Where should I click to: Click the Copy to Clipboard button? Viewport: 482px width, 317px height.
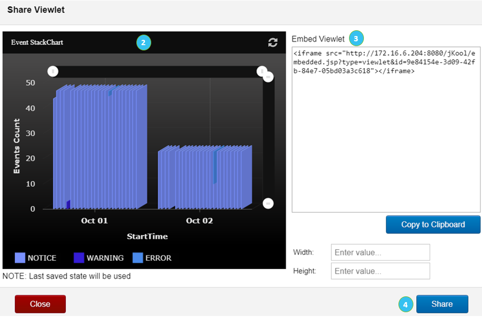click(x=433, y=224)
